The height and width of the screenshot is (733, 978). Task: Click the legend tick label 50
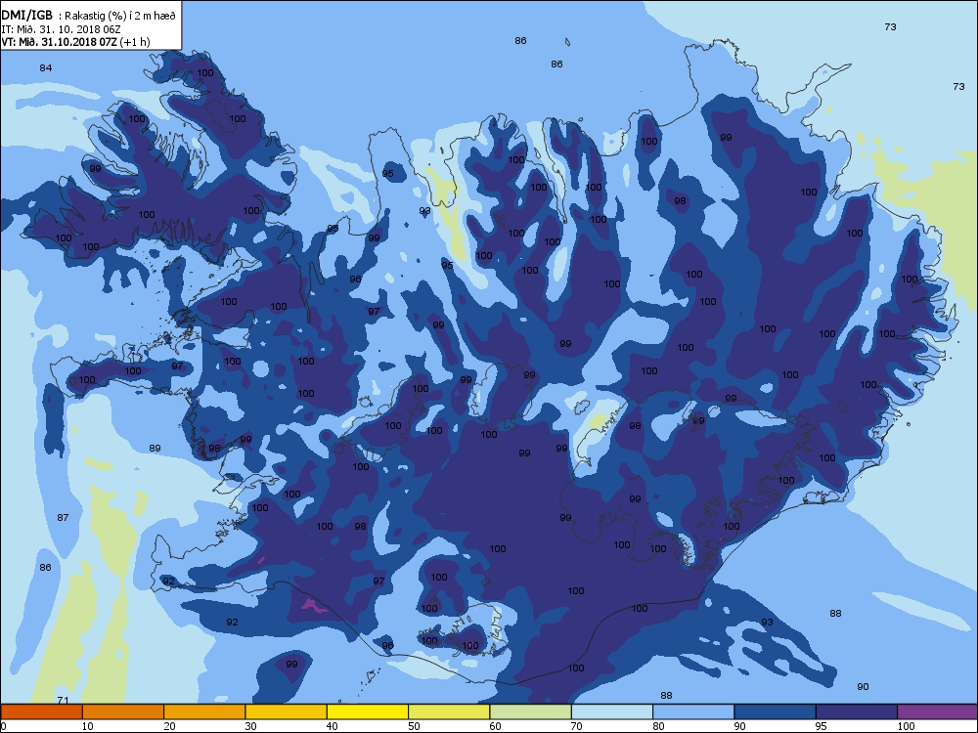[x=414, y=726]
